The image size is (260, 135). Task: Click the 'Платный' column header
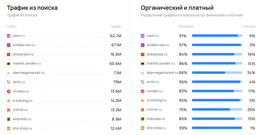(x=248, y=26)
